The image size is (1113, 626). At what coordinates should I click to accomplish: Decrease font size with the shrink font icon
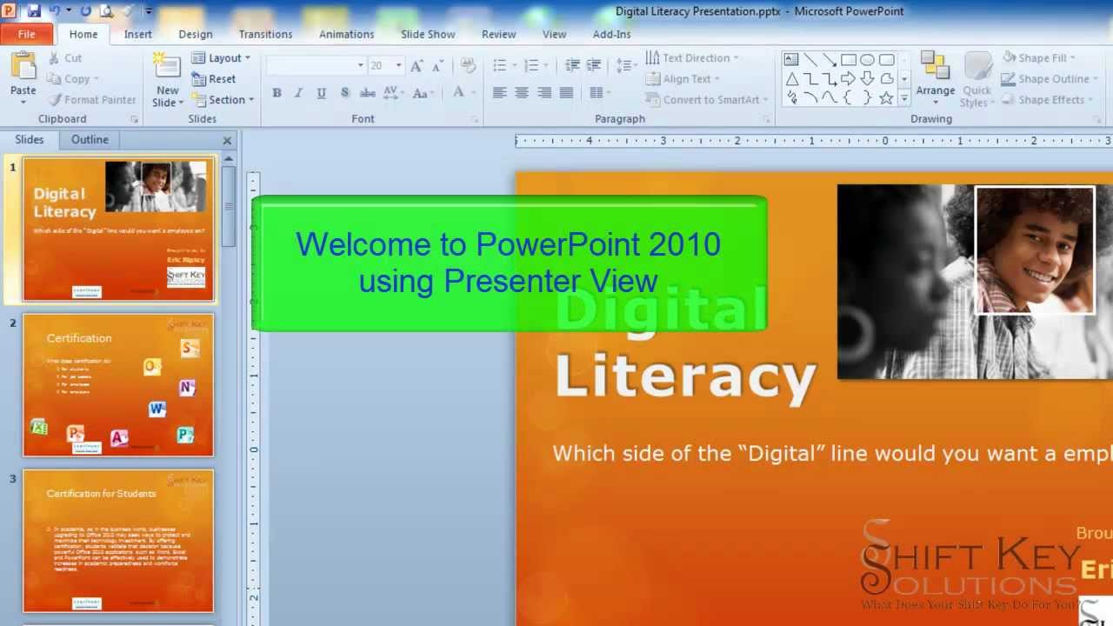click(438, 65)
